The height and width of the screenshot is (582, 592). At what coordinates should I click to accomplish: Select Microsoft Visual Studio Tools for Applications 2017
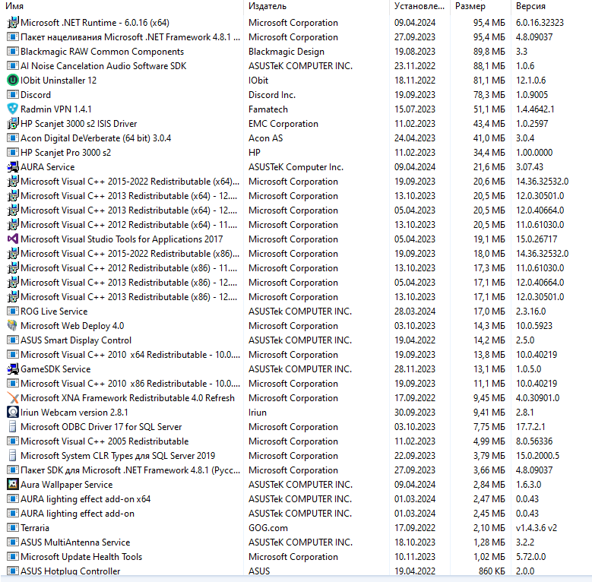point(122,239)
